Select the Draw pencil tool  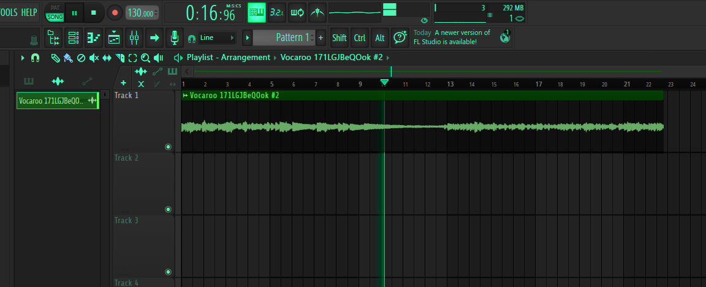(x=55, y=58)
